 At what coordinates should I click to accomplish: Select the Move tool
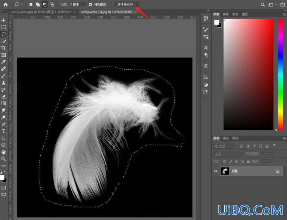click(4, 20)
